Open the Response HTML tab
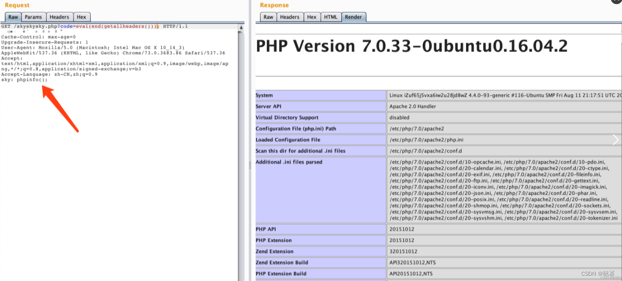622x281 pixels. [x=331, y=17]
